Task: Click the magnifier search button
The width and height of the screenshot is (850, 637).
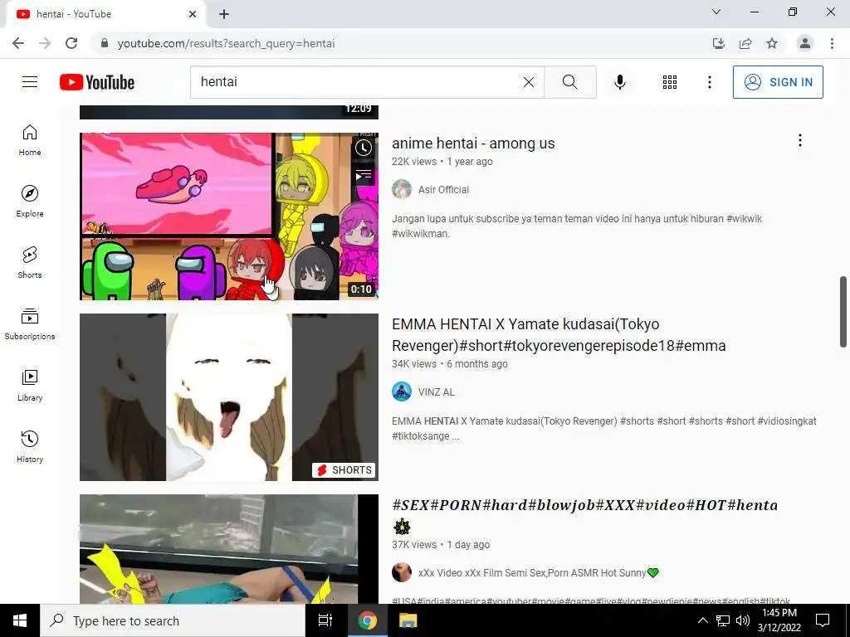Action: [569, 82]
